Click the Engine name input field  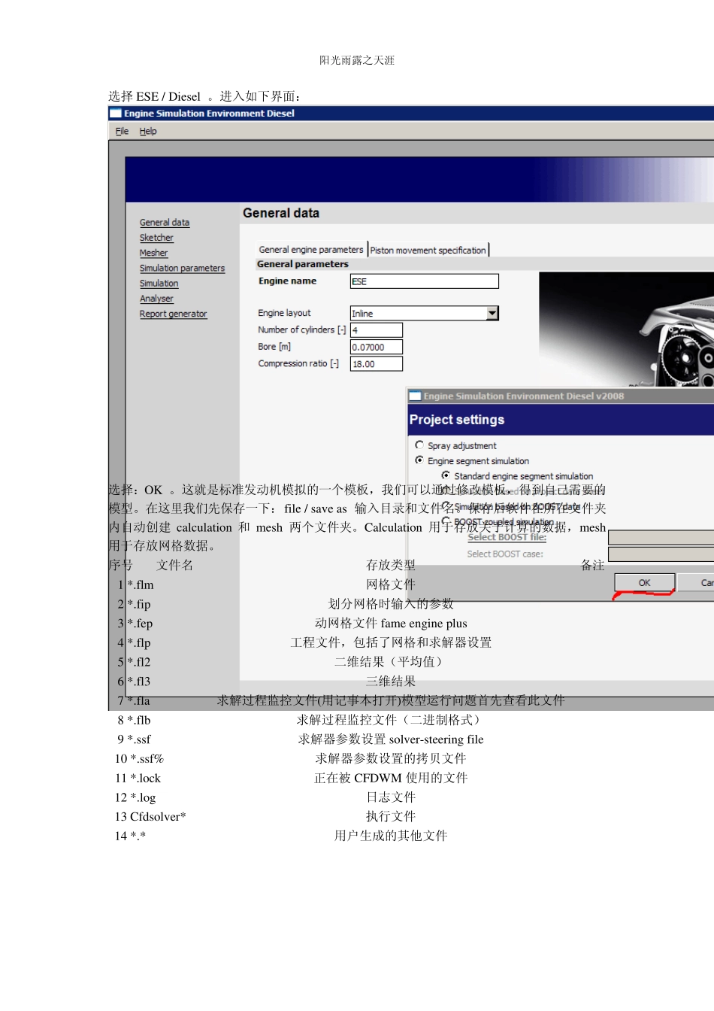point(425,281)
